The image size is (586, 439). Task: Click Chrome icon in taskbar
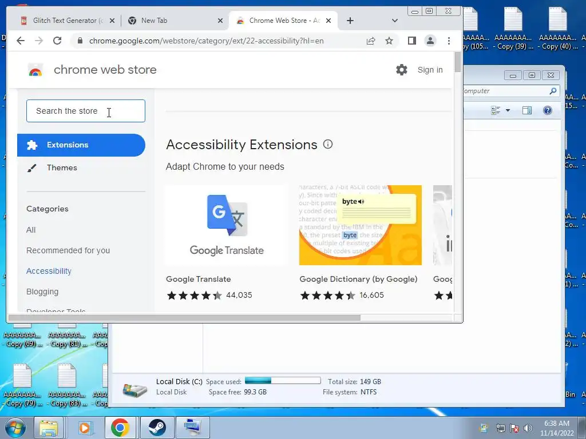point(120,428)
